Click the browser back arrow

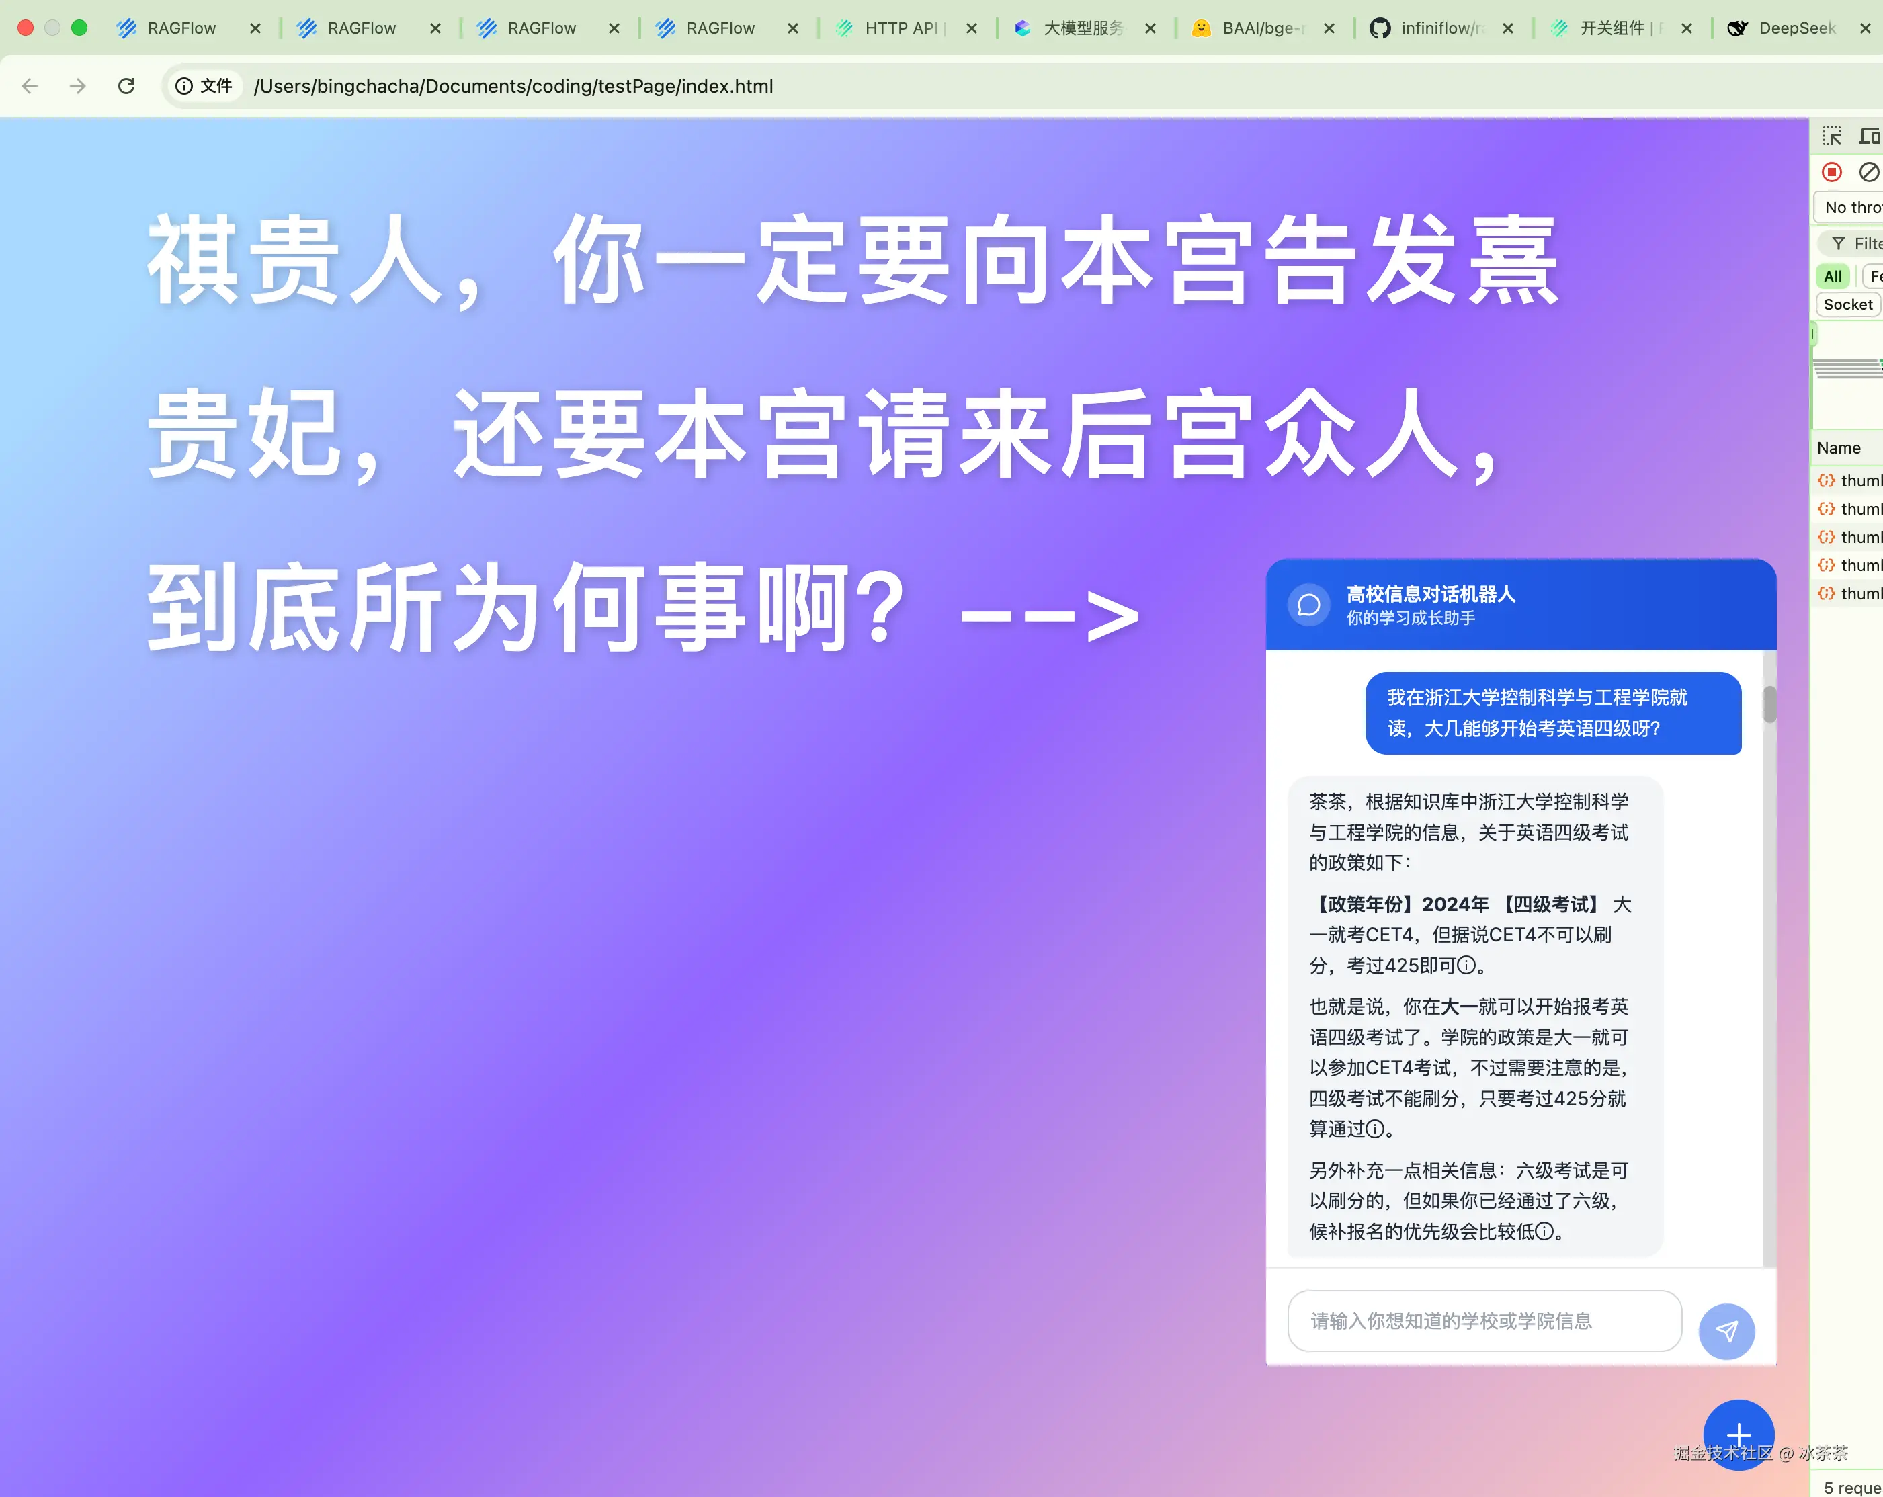coord(30,85)
